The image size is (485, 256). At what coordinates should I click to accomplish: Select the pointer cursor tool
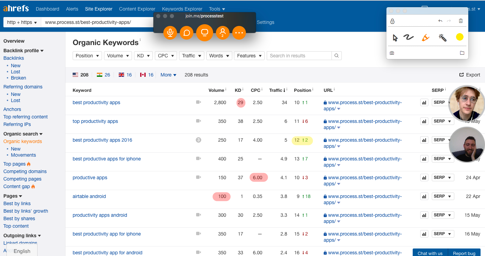[395, 38]
